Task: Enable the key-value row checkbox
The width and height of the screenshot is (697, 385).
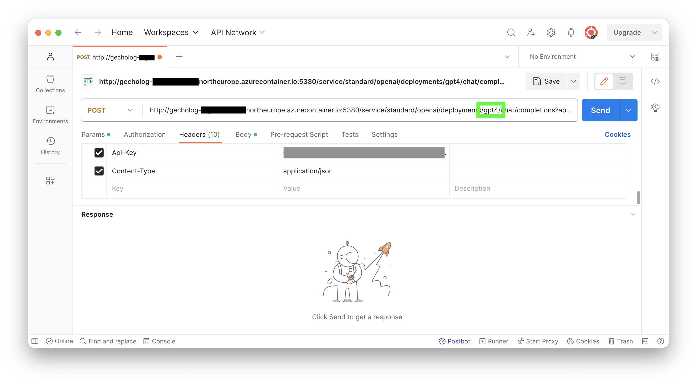Action: pos(99,188)
